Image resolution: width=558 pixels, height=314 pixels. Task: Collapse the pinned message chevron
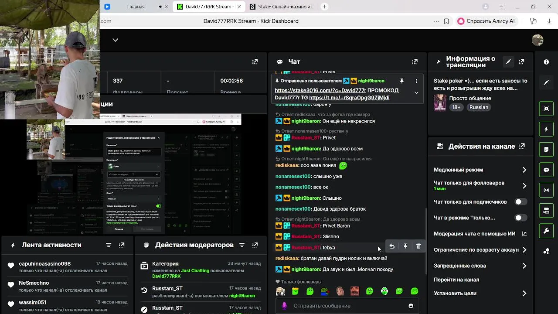pyautogui.click(x=416, y=92)
